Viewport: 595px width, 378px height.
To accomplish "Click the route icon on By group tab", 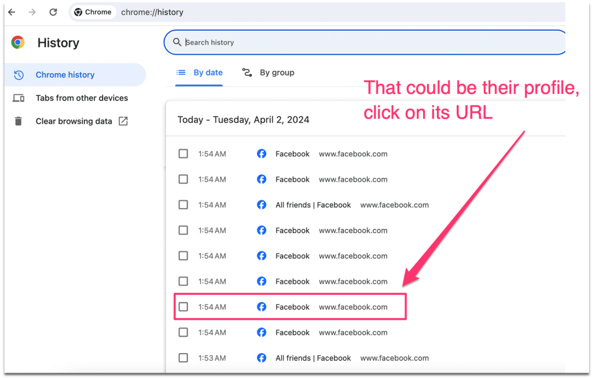I will [247, 73].
